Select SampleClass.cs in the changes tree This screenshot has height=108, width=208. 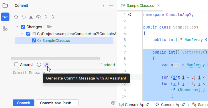coord(64,40)
